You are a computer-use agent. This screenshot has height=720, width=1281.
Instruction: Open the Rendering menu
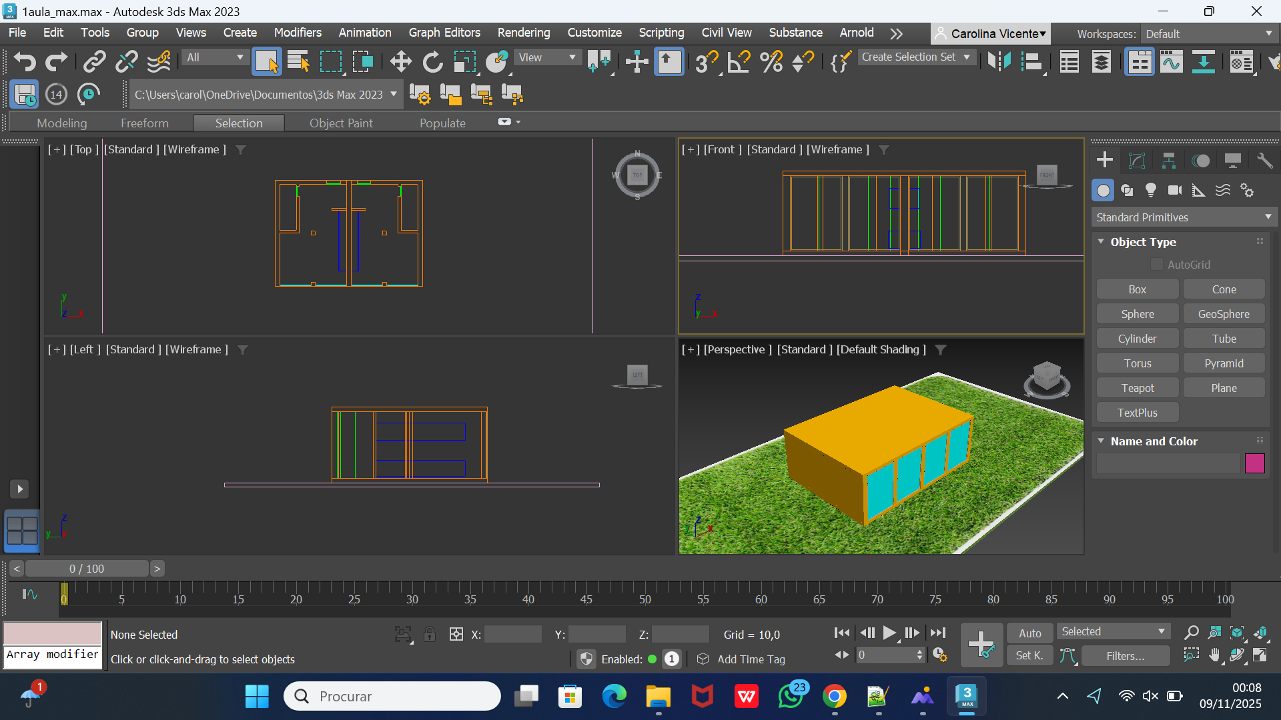[523, 33]
